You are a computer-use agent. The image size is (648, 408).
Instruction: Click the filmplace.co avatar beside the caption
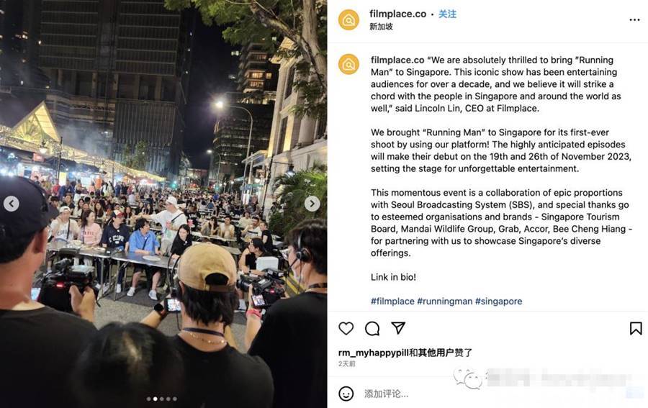(348, 65)
